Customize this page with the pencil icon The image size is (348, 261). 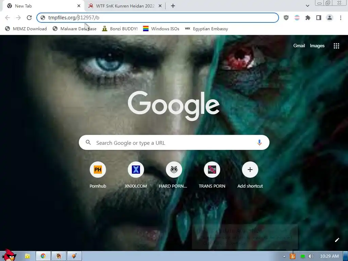coord(337,240)
